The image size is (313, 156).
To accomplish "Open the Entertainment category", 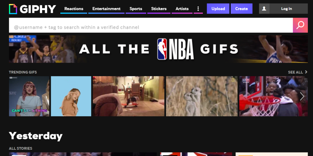I will pos(106,9).
